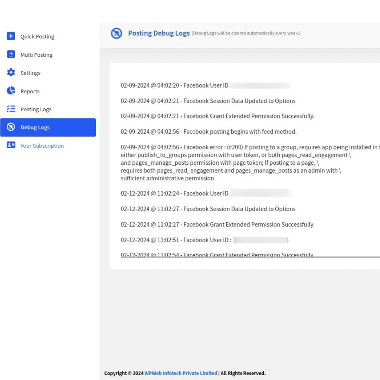Image resolution: width=380 pixels, height=380 pixels.
Task: Select the Quick Posting plus icon
Action: click(11, 36)
